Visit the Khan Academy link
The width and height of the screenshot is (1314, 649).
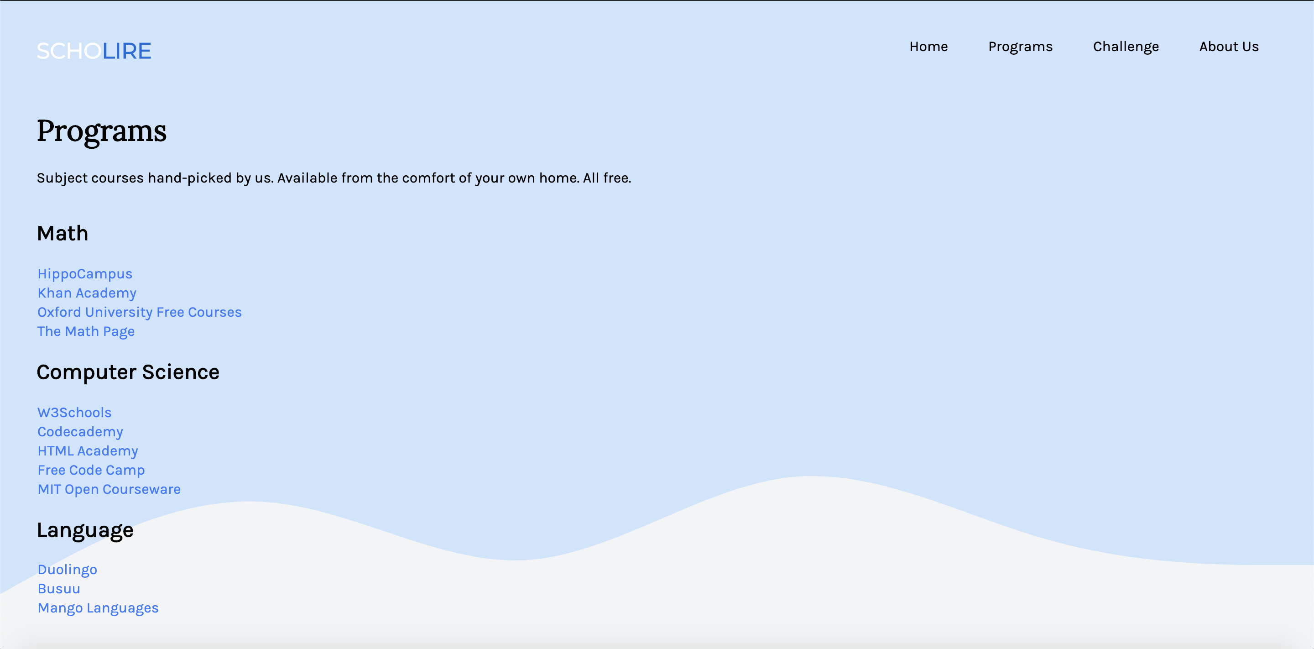coord(87,293)
